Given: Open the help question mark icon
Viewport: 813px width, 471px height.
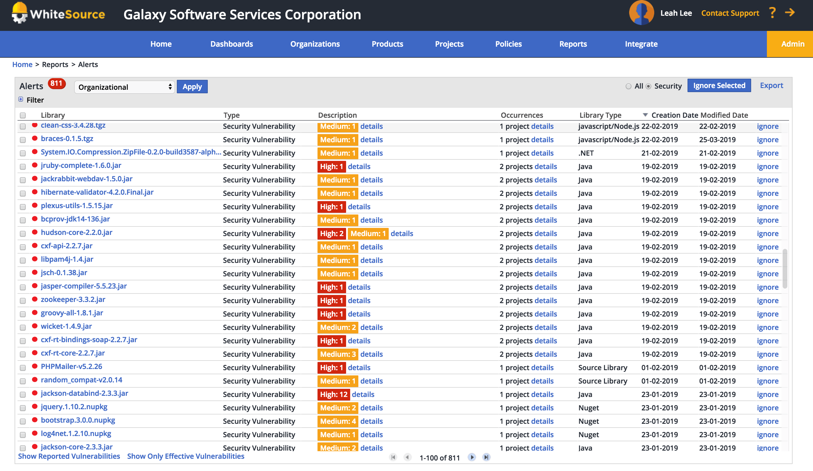Looking at the screenshot, I should click(772, 13).
